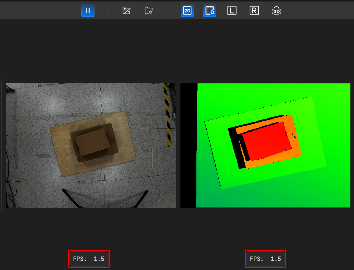354x270 pixels.
Task: Open the folder settings icon
Action: 148,11
